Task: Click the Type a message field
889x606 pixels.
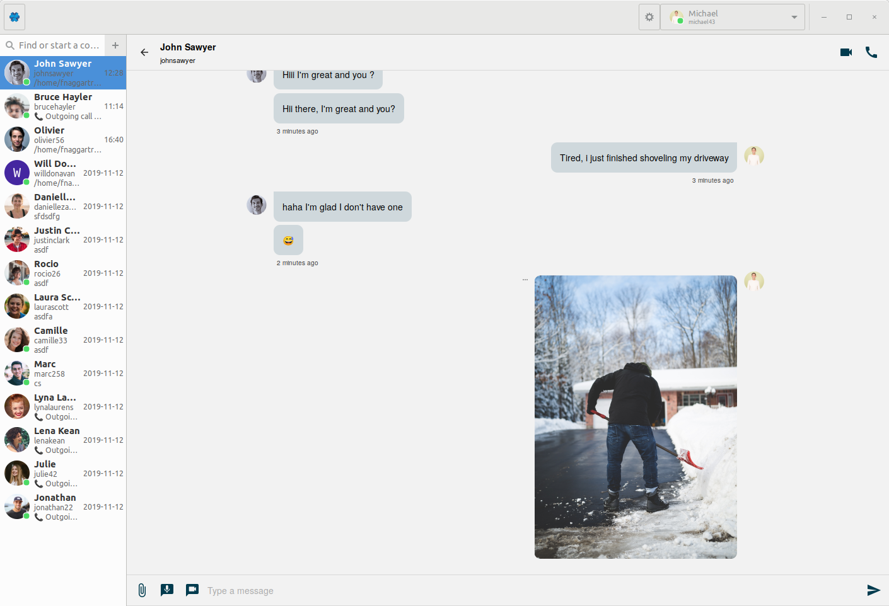Action: coord(530,591)
